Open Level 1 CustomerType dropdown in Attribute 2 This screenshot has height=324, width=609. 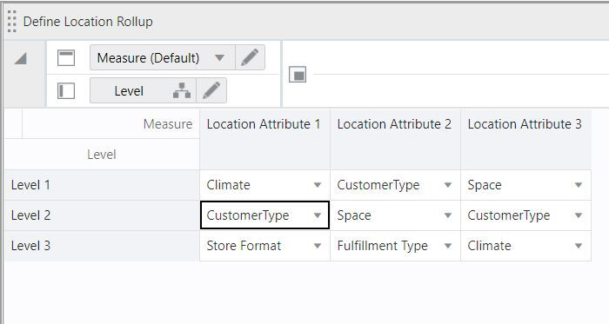click(448, 185)
